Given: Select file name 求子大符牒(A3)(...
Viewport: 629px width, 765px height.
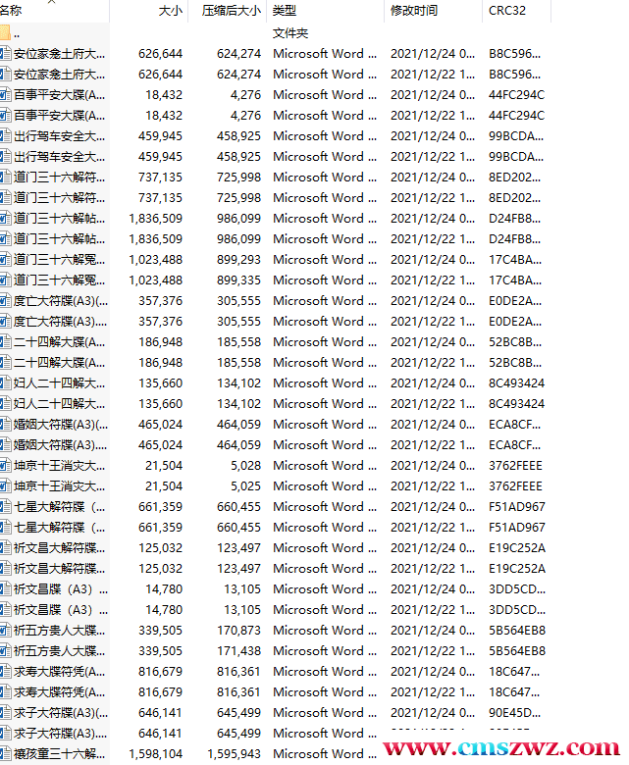Looking at the screenshot, I should 61,713.
